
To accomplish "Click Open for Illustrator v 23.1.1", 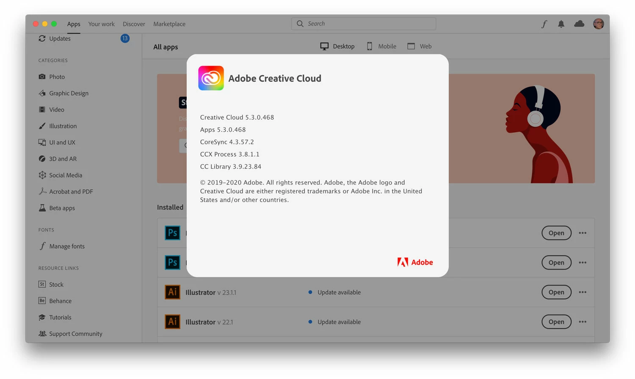I will (556, 292).
